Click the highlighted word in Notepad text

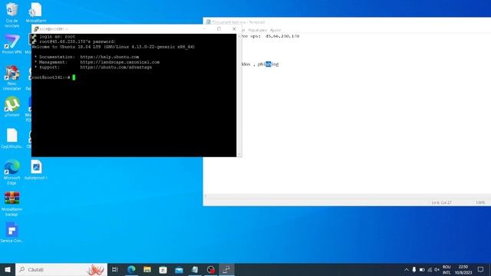tap(268, 64)
